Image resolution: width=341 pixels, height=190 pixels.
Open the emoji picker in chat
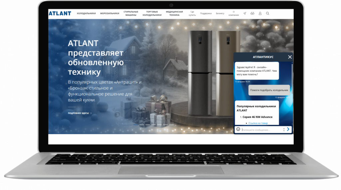(x=238, y=129)
